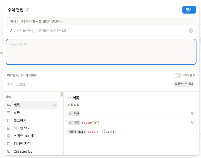Click the enter arrow on the 제목 row
The image size is (201, 158).
coord(54,105)
